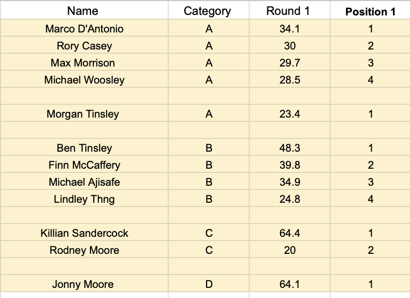The image size is (410, 298).
Task: Click the 64.1 score for Jonny Moore
Action: (x=290, y=283)
